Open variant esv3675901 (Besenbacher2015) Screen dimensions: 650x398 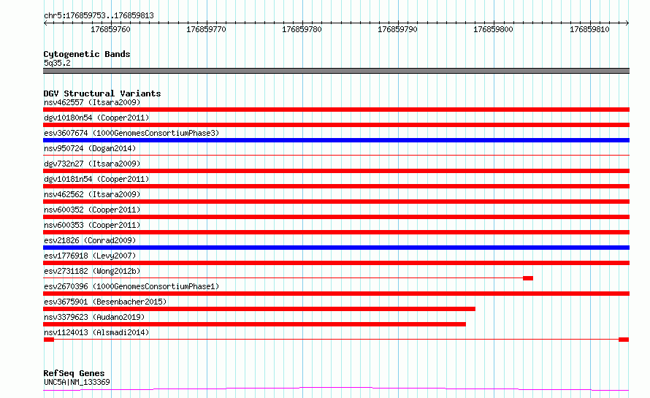(x=105, y=302)
